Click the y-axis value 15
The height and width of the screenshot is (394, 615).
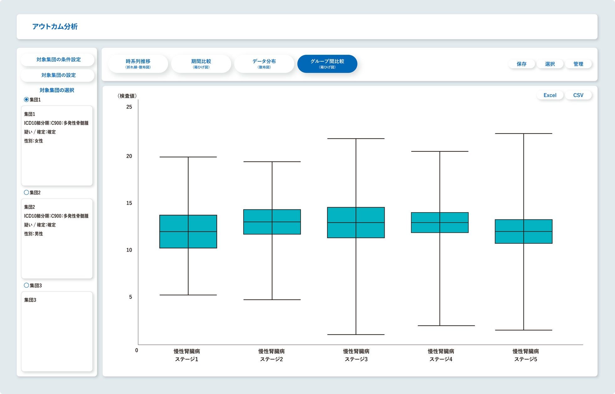[x=129, y=203]
